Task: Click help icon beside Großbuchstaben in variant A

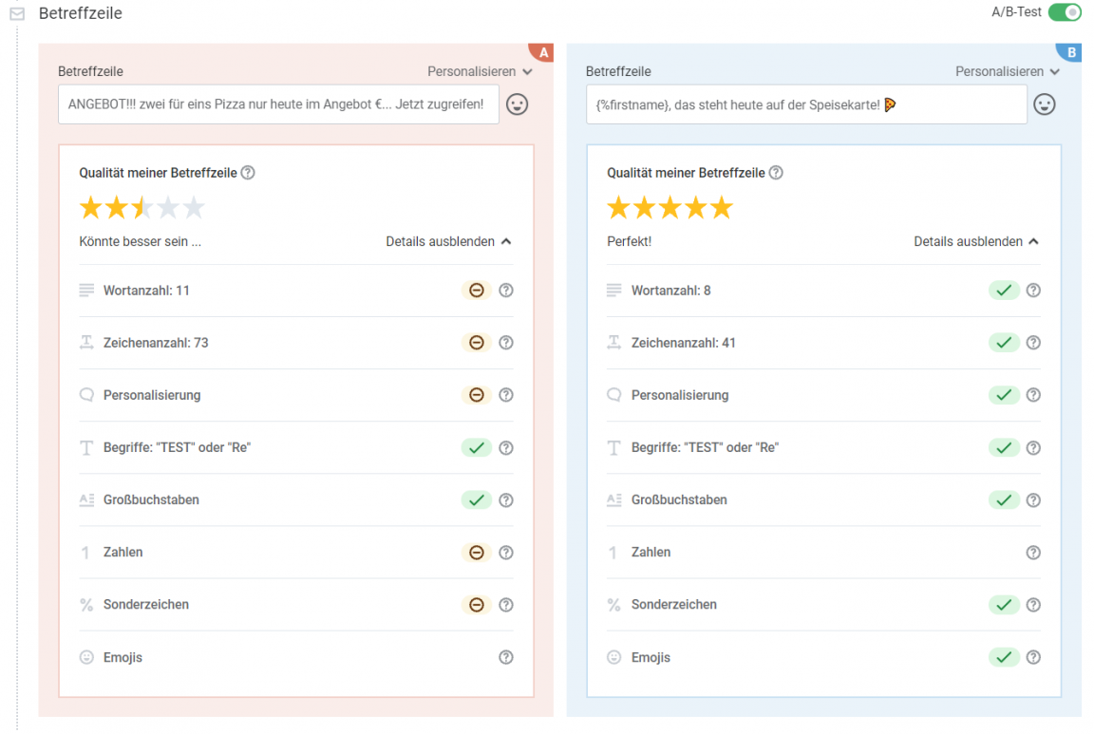Action: tap(506, 500)
